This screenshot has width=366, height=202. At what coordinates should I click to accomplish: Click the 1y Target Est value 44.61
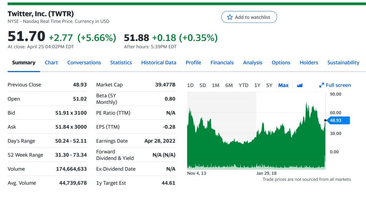168,183
